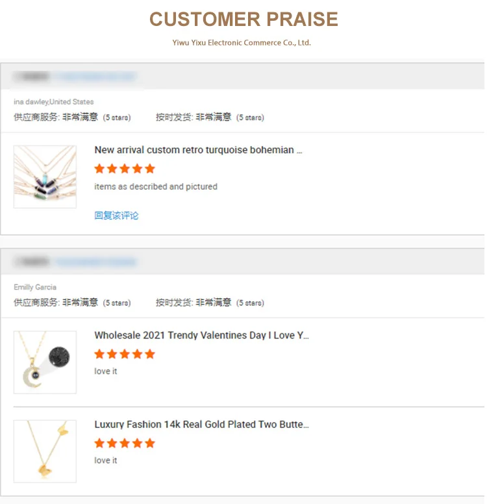Open 'New arrival custom retro turquoise bohemian' title
Viewport: 487px width, 504px height.
point(198,150)
